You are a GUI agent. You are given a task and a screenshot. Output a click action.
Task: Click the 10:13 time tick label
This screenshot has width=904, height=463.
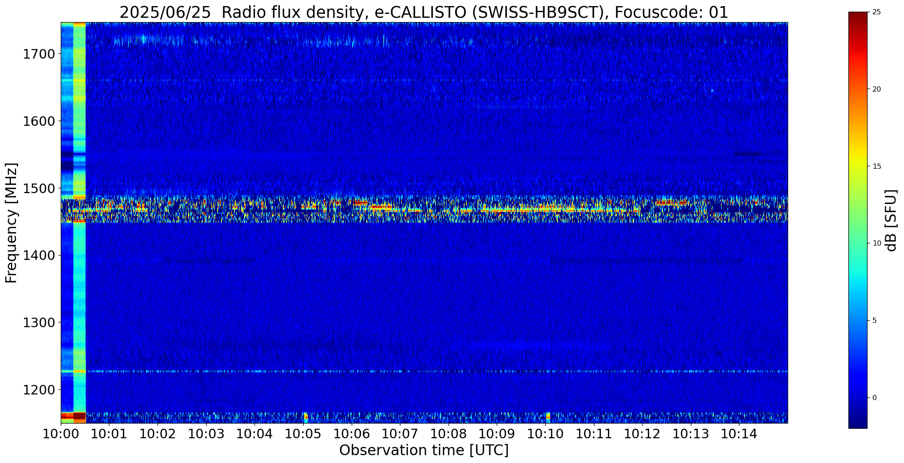coord(691,434)
